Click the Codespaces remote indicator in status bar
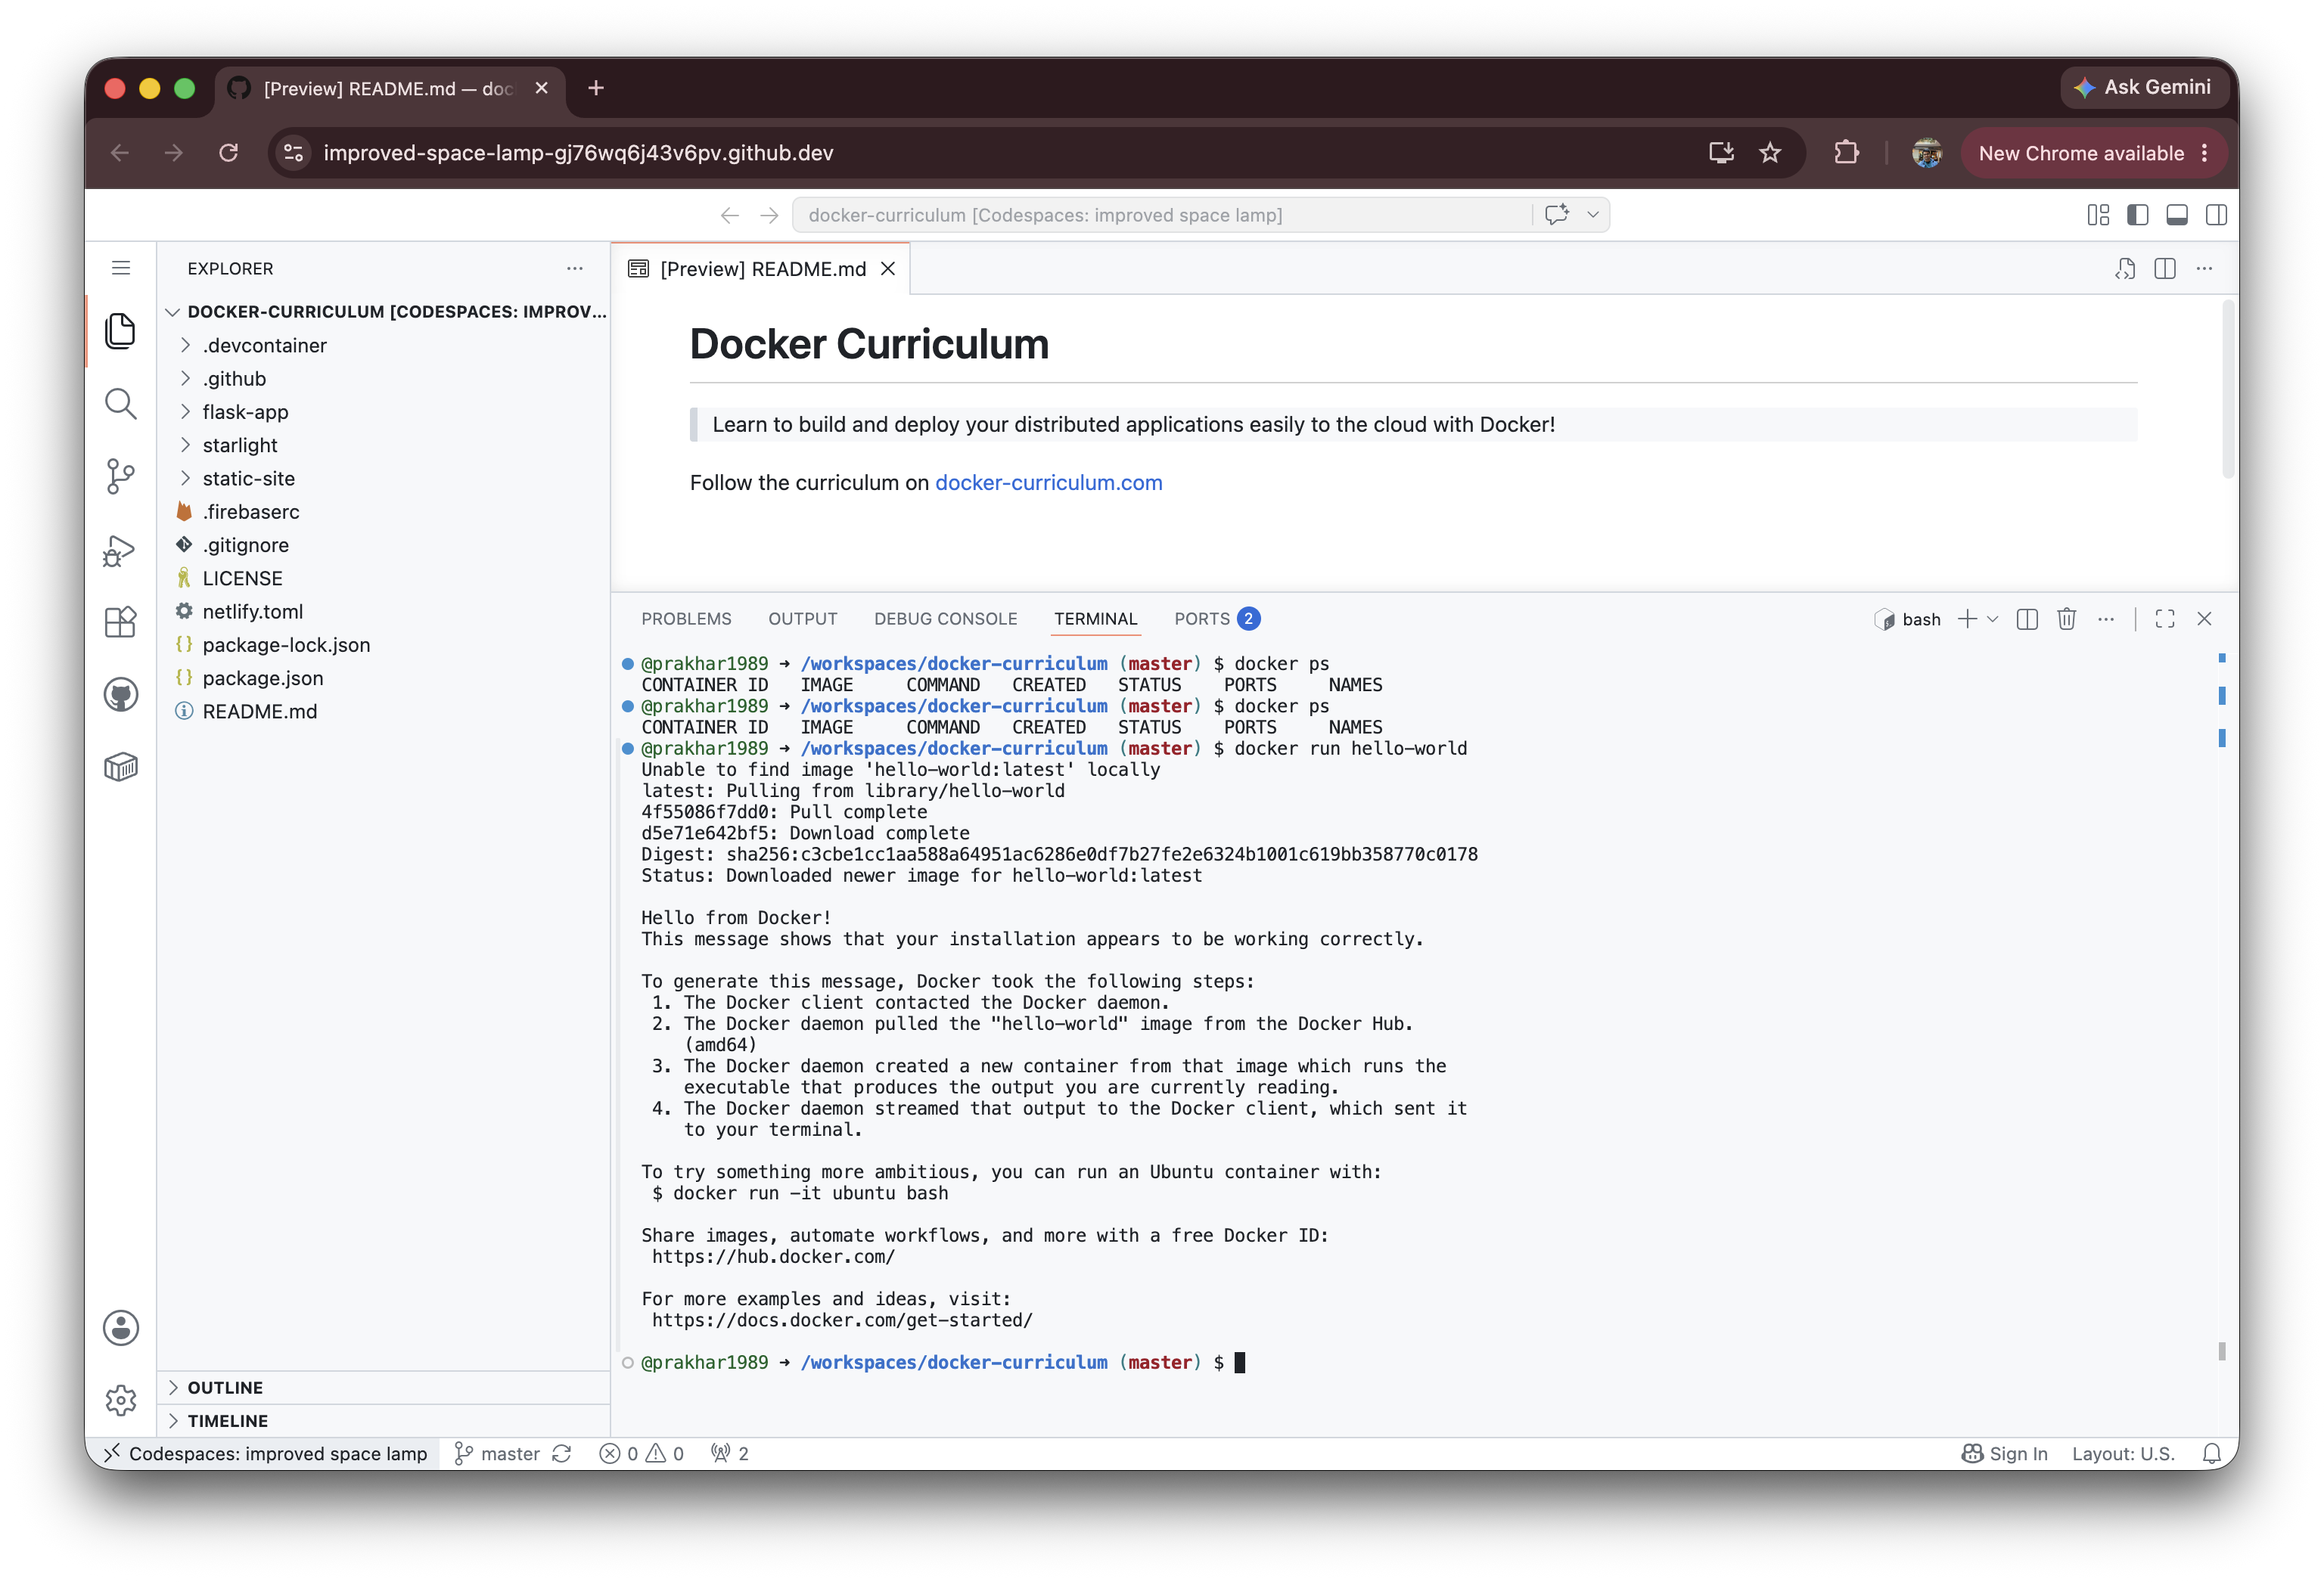This screenshot has height=1582, width=2324. pyautogui.click(x=266, y=1454)
